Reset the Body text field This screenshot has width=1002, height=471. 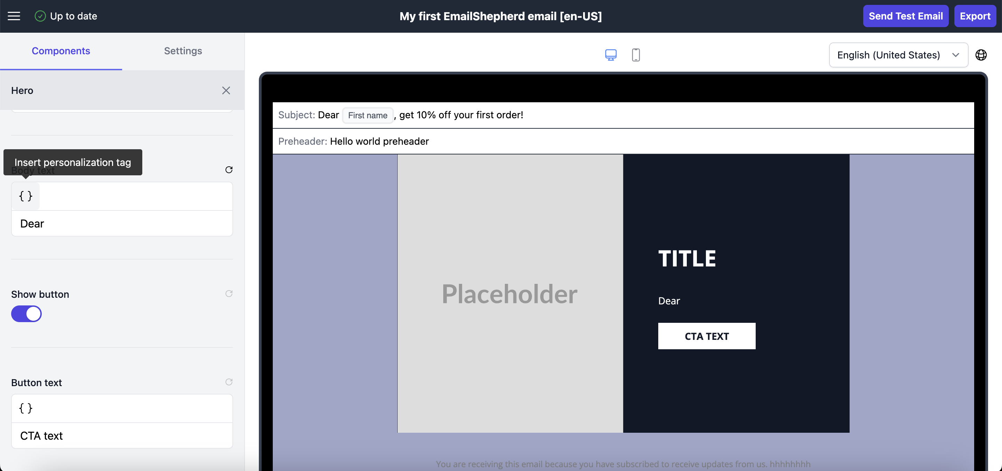[229, 169]
